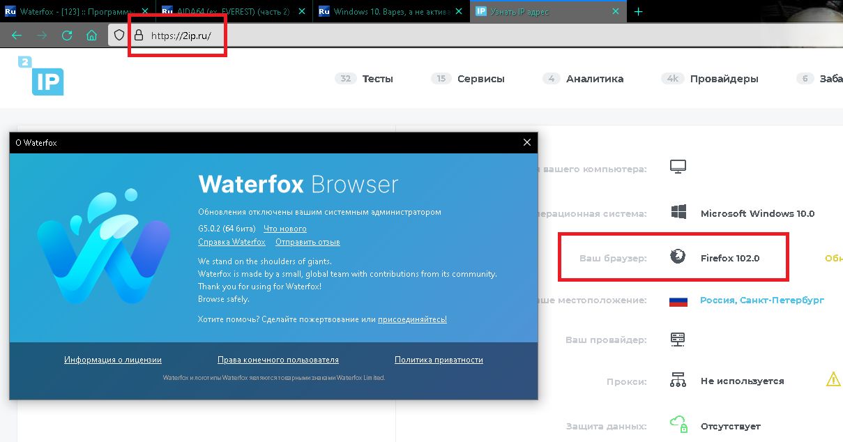Click the Отправить отзыв link

(307, 242)
